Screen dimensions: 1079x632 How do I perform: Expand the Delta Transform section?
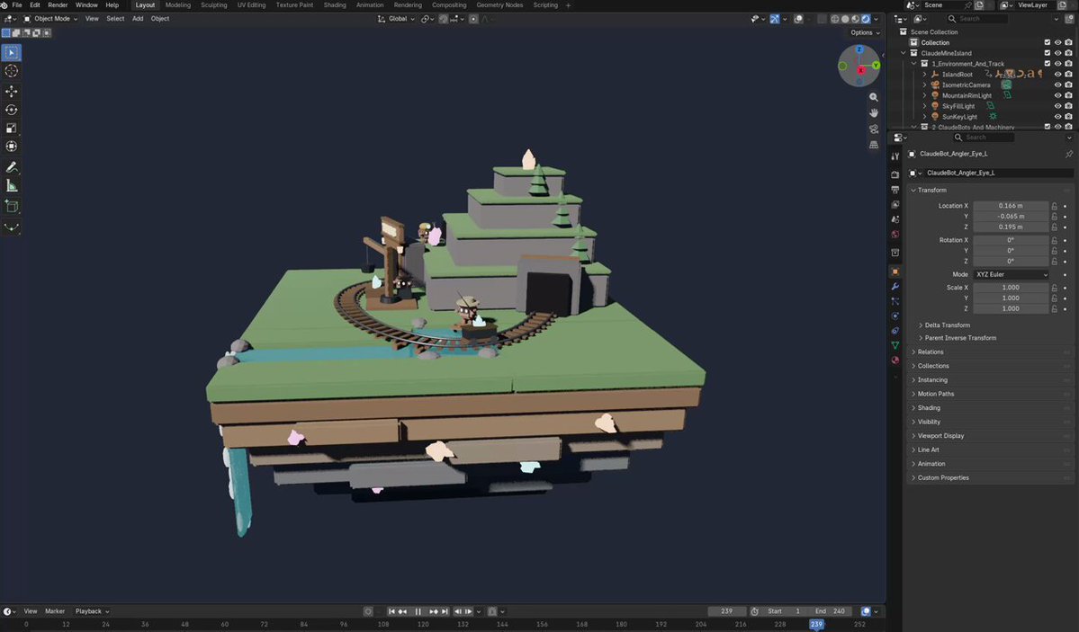pos(947,325)
